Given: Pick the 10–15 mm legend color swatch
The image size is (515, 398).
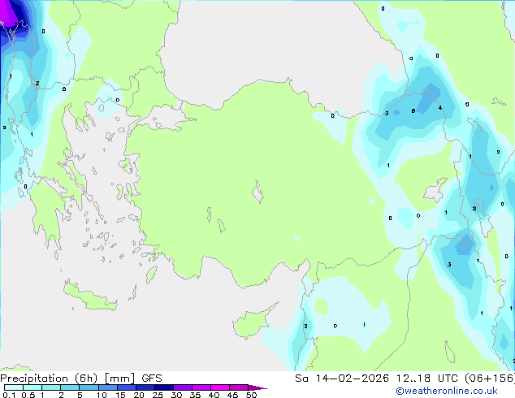Looking at the screenshot, I should (108, 387).
